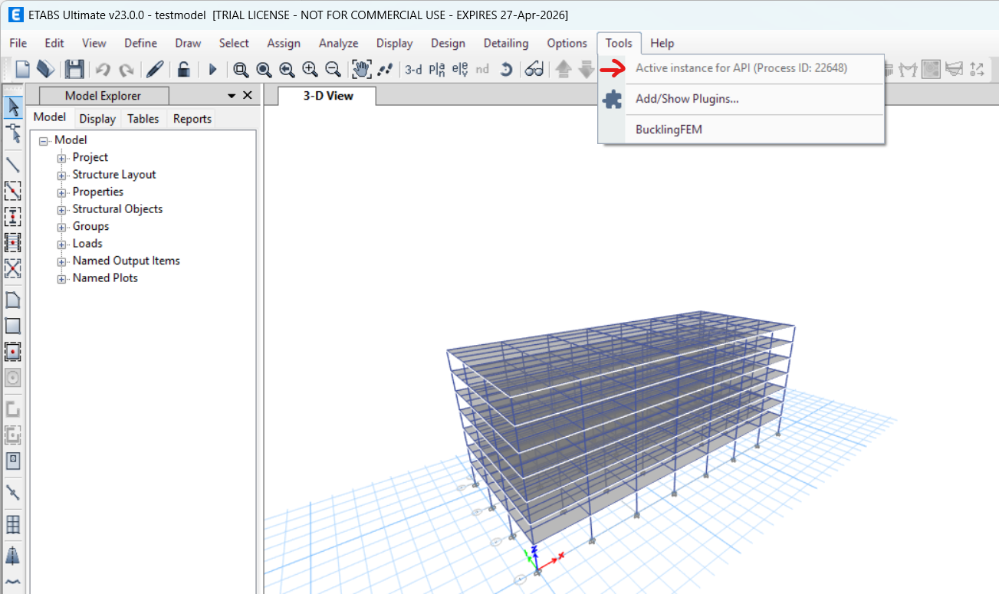Open the Analyze menu

tap(338, 43)
